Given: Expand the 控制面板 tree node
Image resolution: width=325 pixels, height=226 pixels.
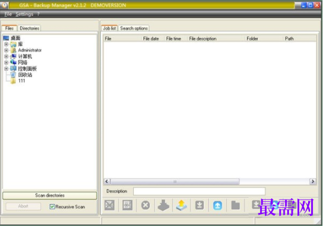Looking at the screenshot, I should coord(6,68).
